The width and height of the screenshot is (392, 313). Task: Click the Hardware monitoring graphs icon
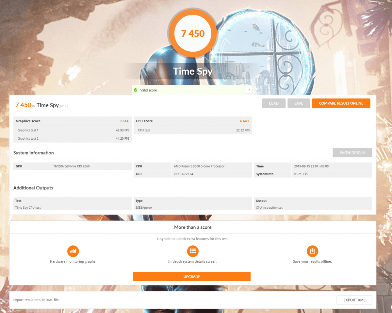click(73, 251)
